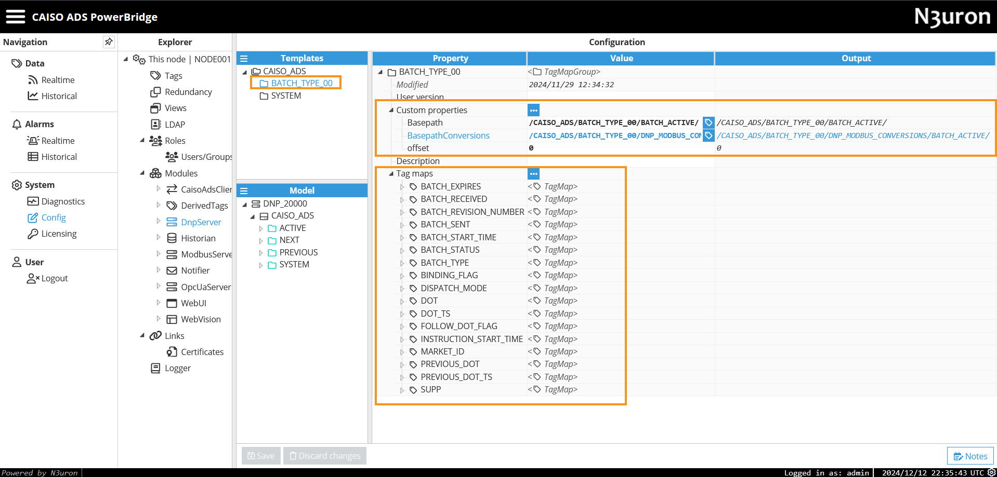
Task: Collapse the This node tree
Action: tap(126, 59)
